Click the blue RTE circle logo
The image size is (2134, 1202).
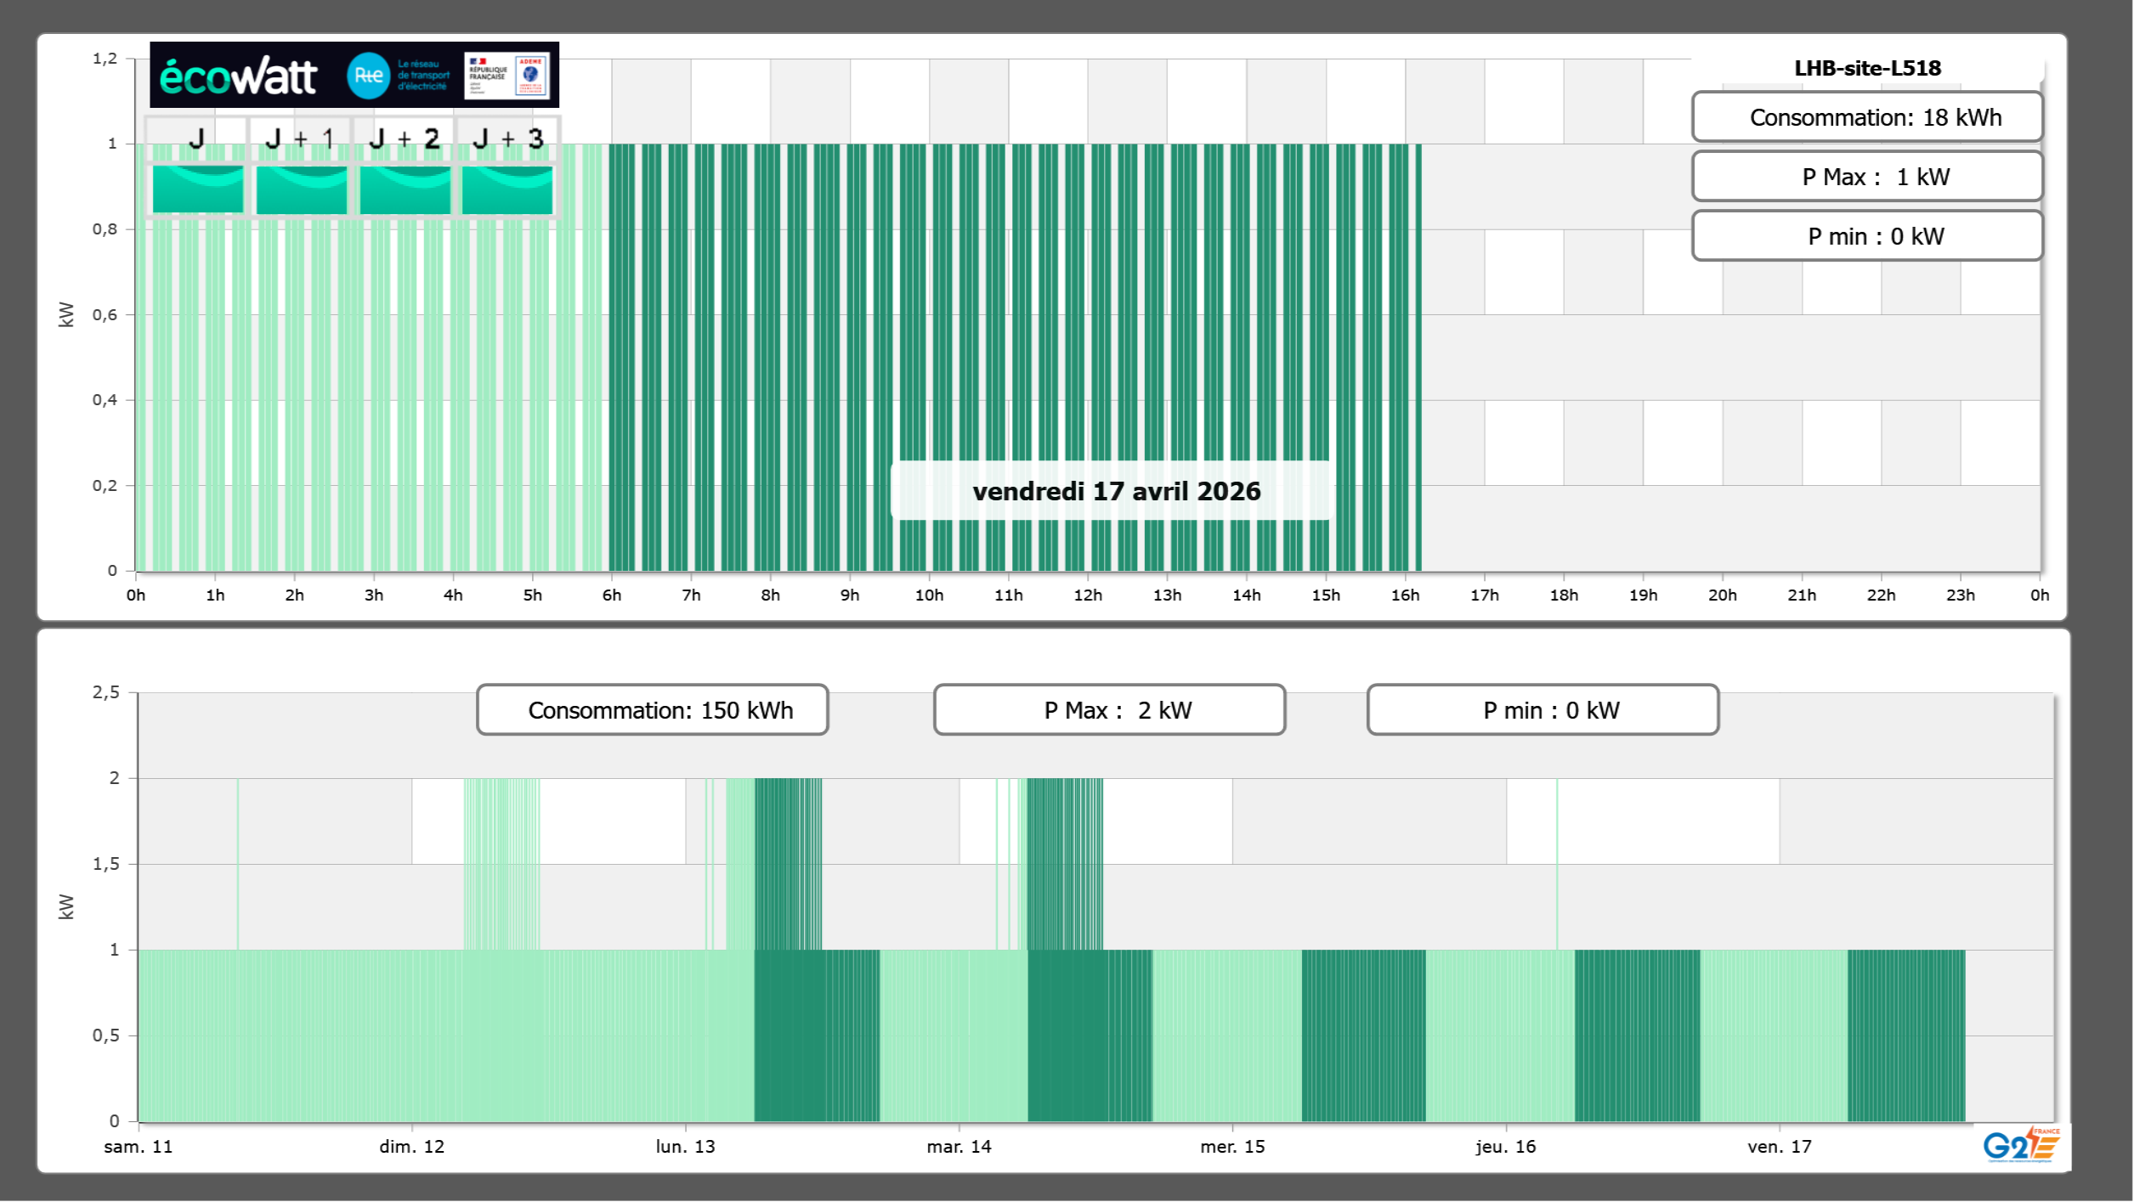[368, 76]
